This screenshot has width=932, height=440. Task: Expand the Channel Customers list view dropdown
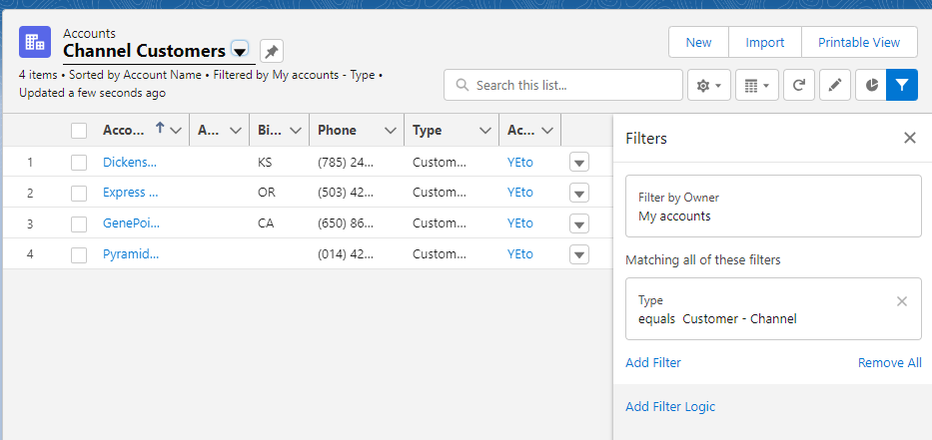[x=240, y=51]
